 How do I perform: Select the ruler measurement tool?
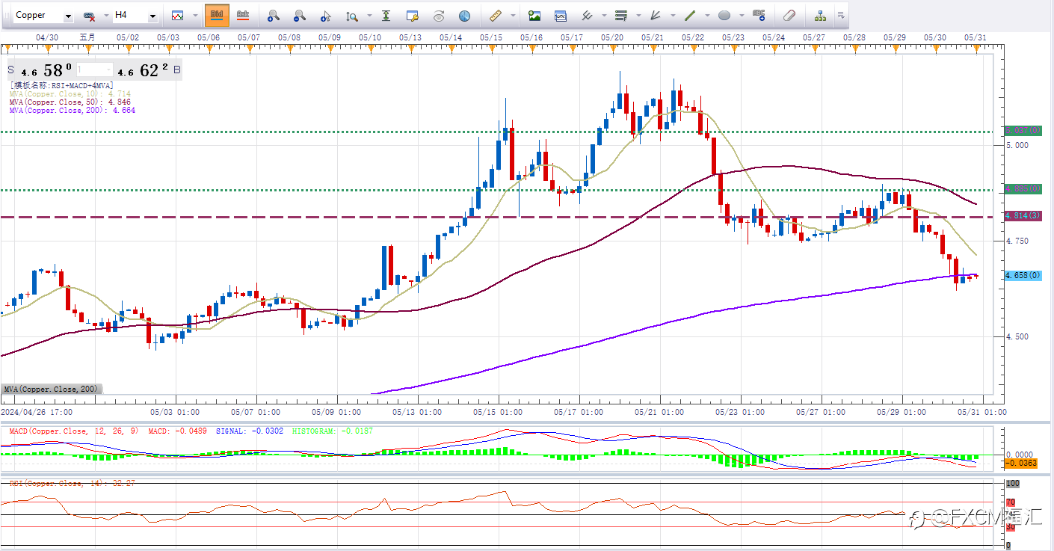[x=495, y=15]
